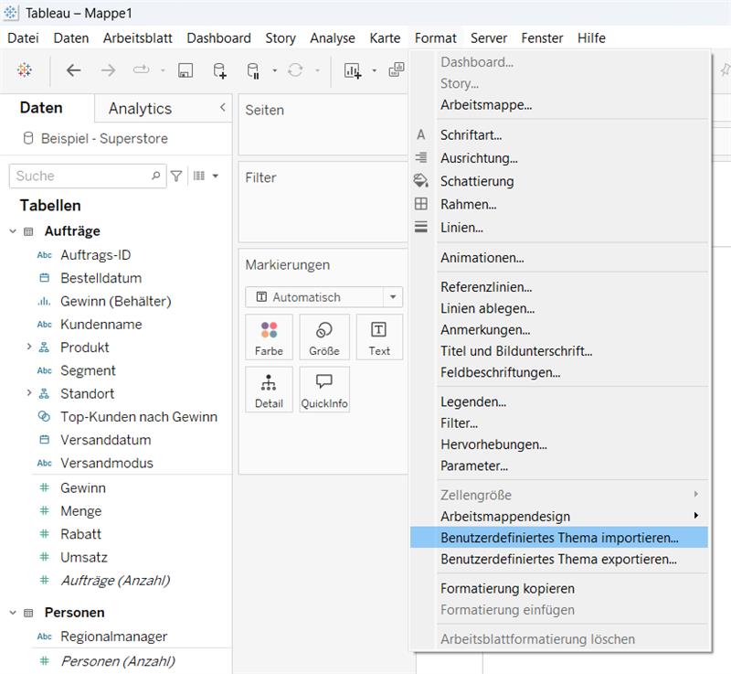Collapse the side pane with chevron
This screenshot has width=731, height=674.
click(223, 107)
